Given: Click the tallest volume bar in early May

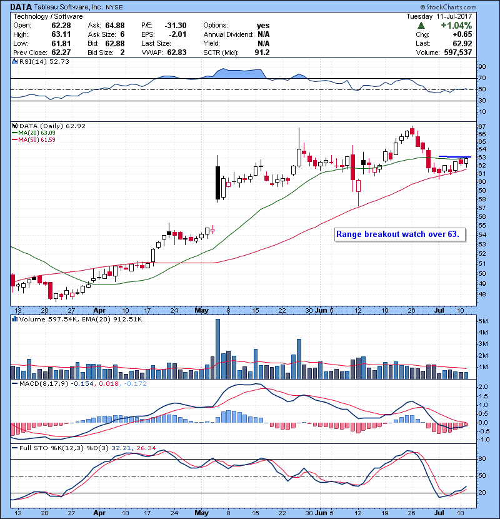Looking at the screenshot, I should tap(217, 349).
